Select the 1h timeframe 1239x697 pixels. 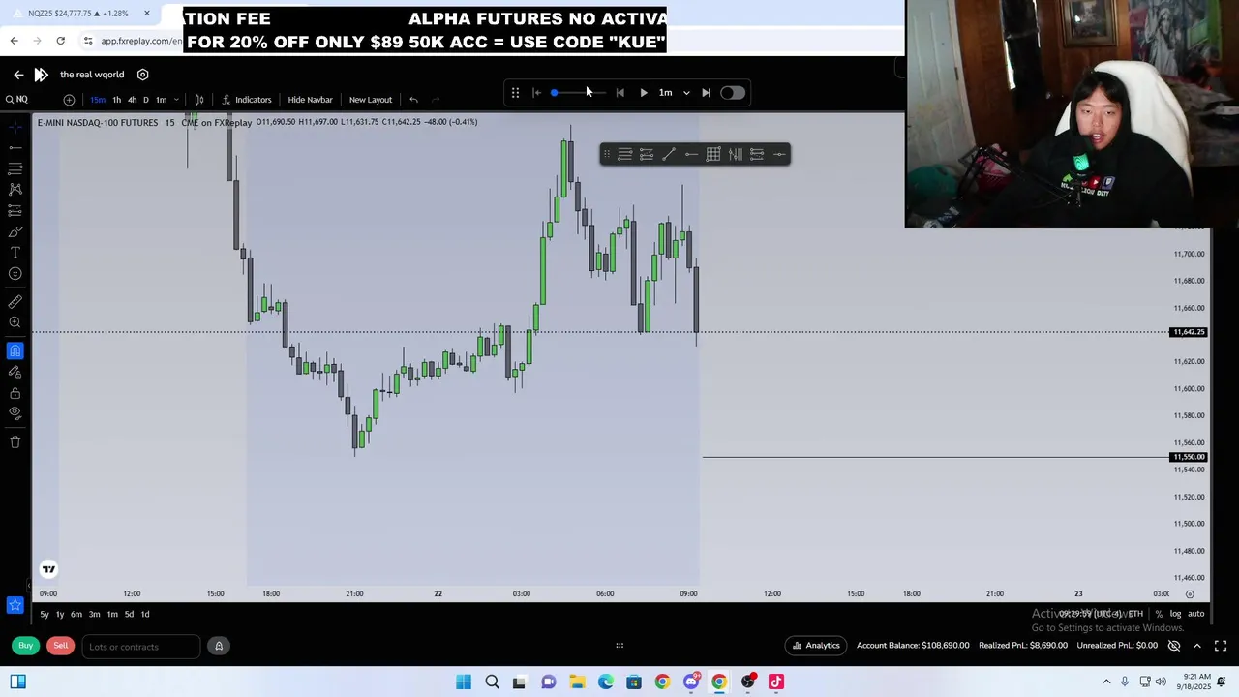117,100
